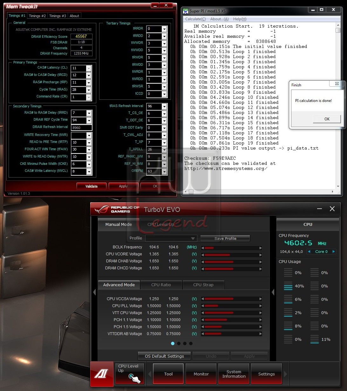This screenshot has width=347, height=391.
Task: Open Settings button in TurboV bottom bar
Action: pos(267,374)
